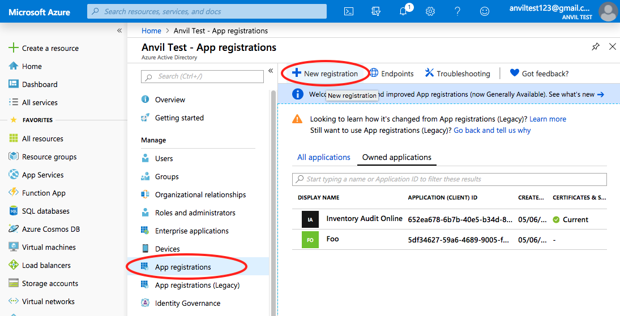Image resolution: width=620 pixels, height=316 pixels.
Task: Open the See what's new arrow
Action: 601,94
